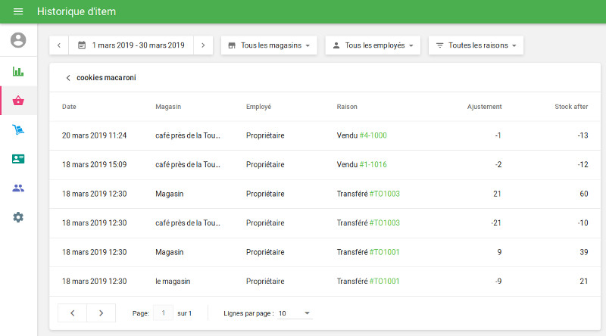
Task: Select the shopping basket items icon
Action: click(18, 101)
